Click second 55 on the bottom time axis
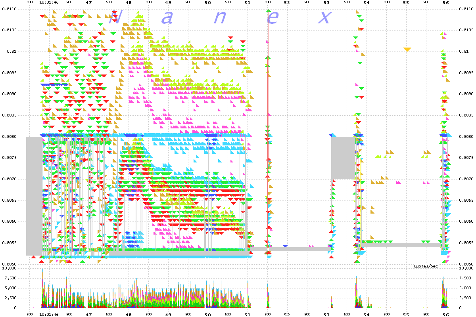476x317 pixels. (406, 314)
